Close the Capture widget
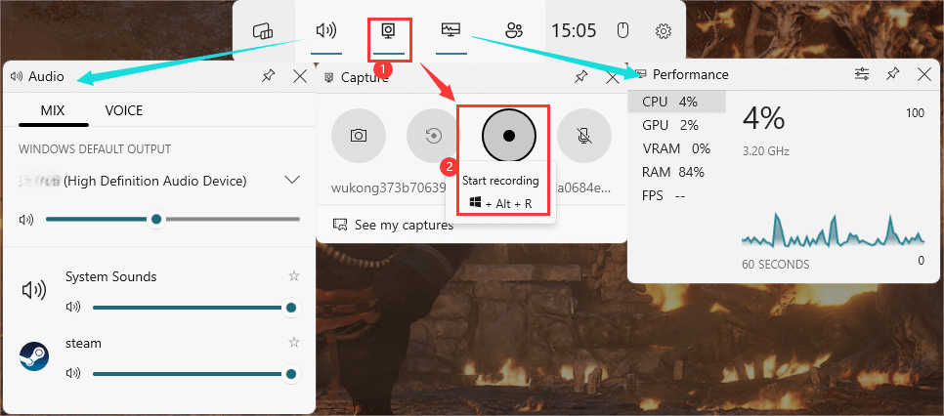 coord(613,77)
